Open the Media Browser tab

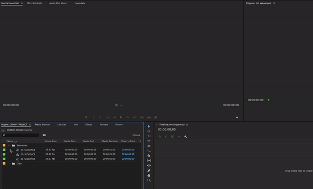click(x=43, y=125)
